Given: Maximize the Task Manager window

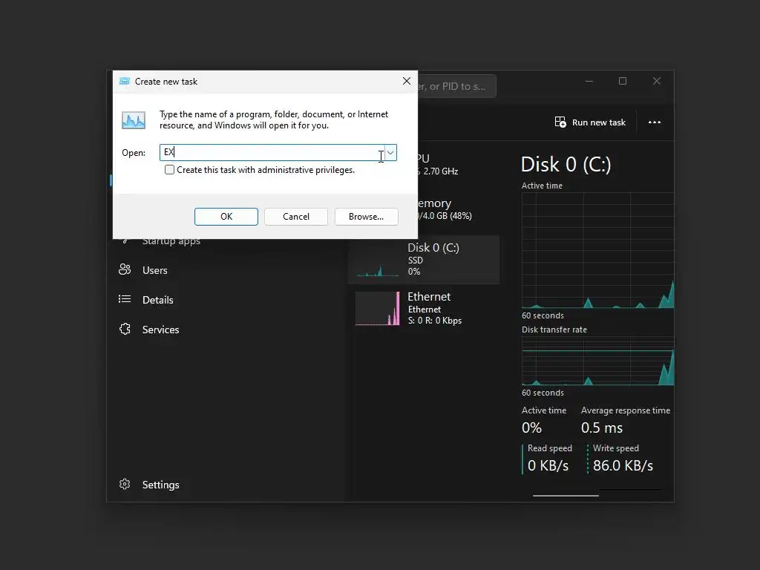Looking at the screenshot, I should click(x=623, y=81).
